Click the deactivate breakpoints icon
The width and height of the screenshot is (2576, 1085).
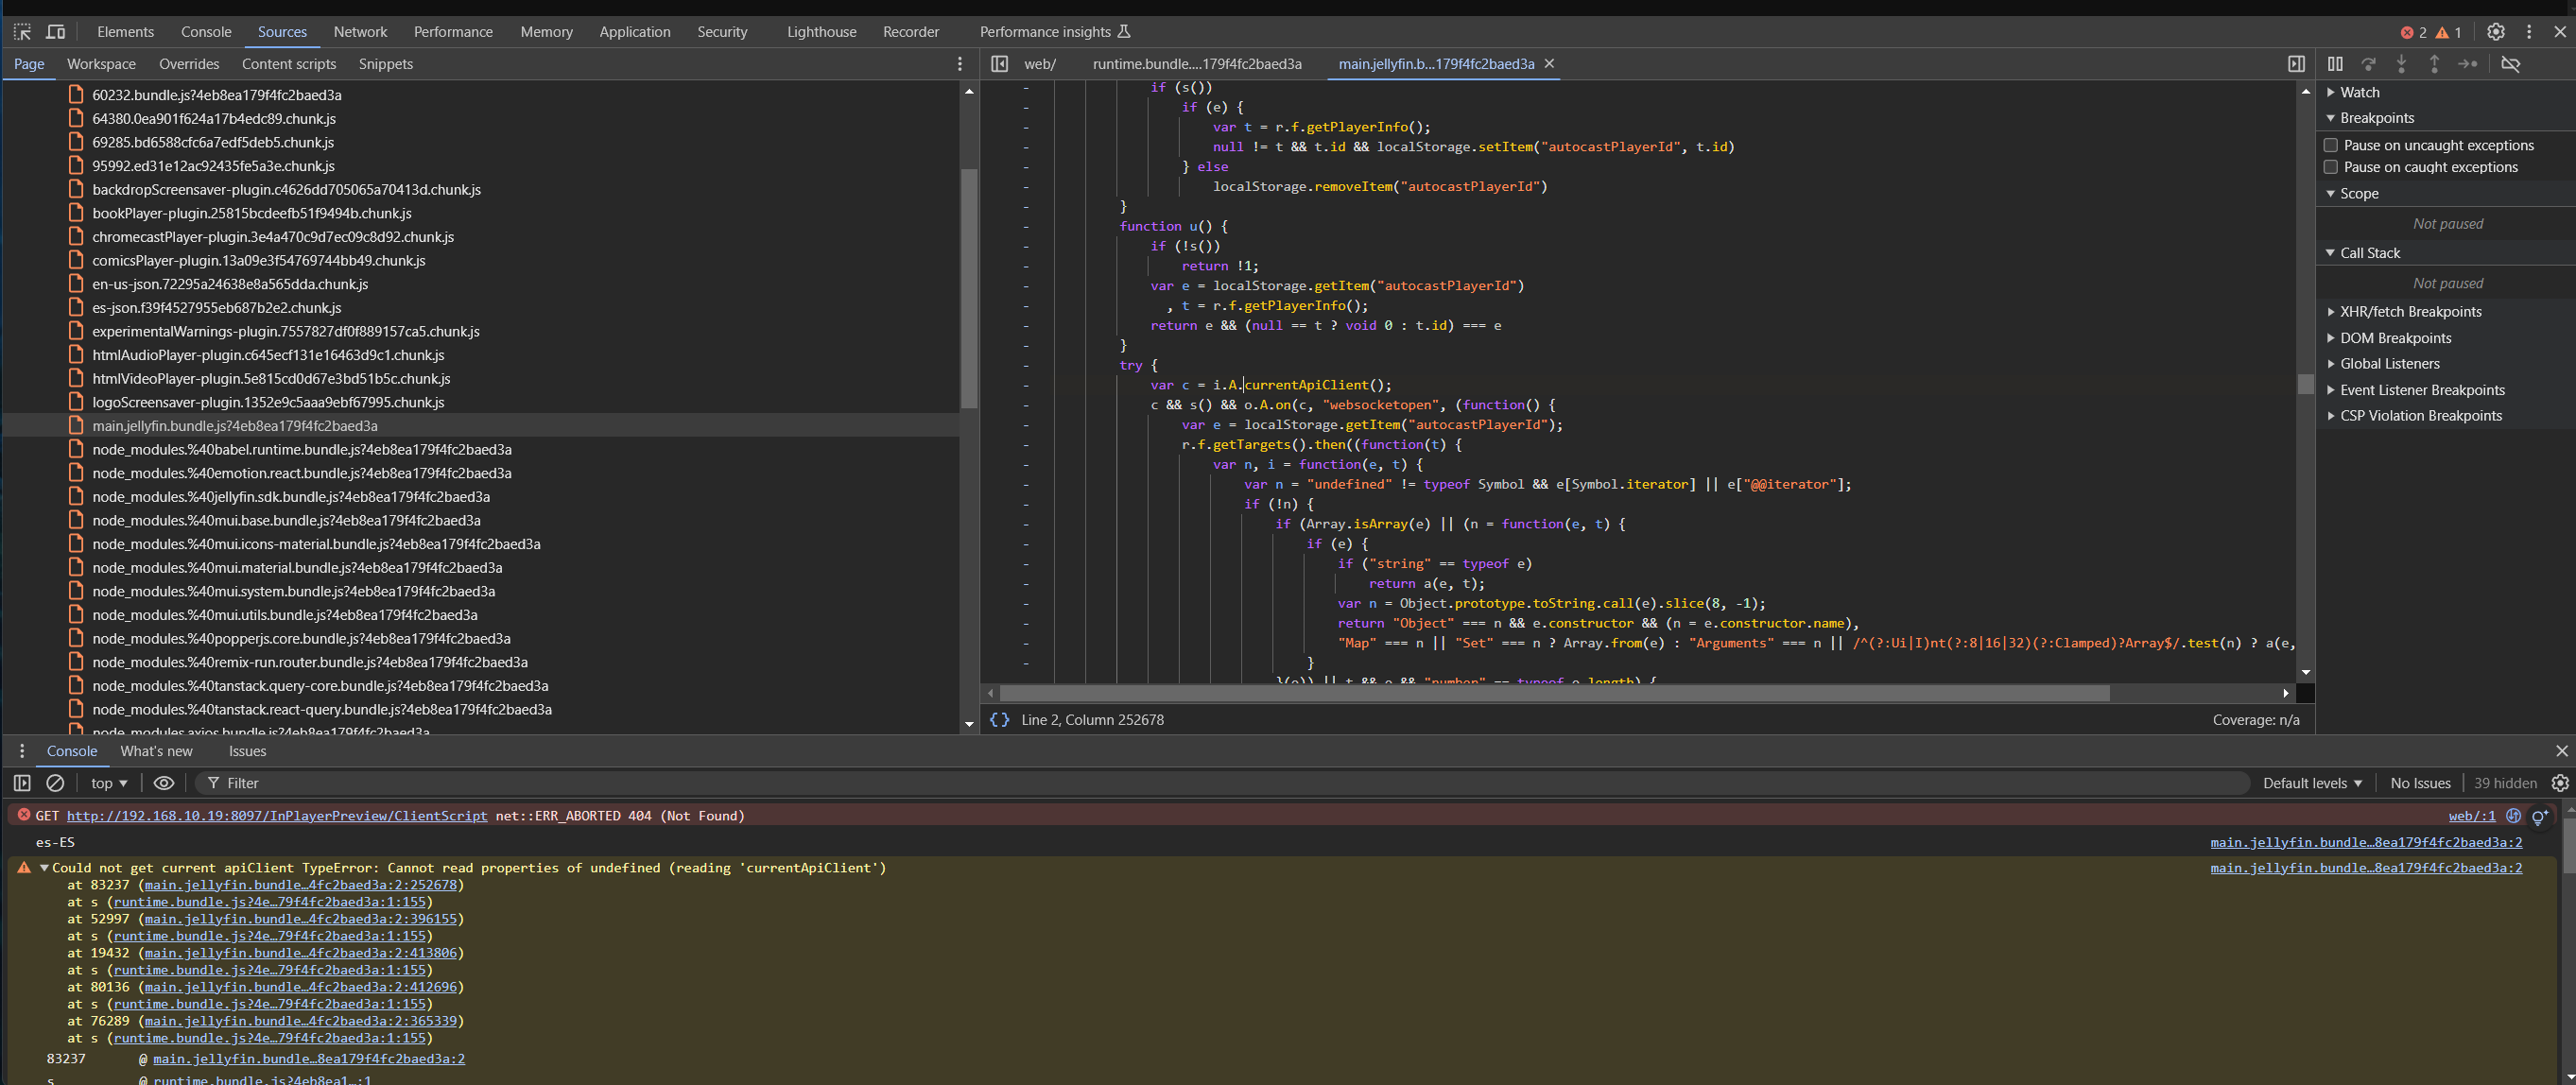click(2510, 64)
